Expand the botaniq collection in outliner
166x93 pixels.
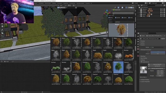click(x=140, y=14)
